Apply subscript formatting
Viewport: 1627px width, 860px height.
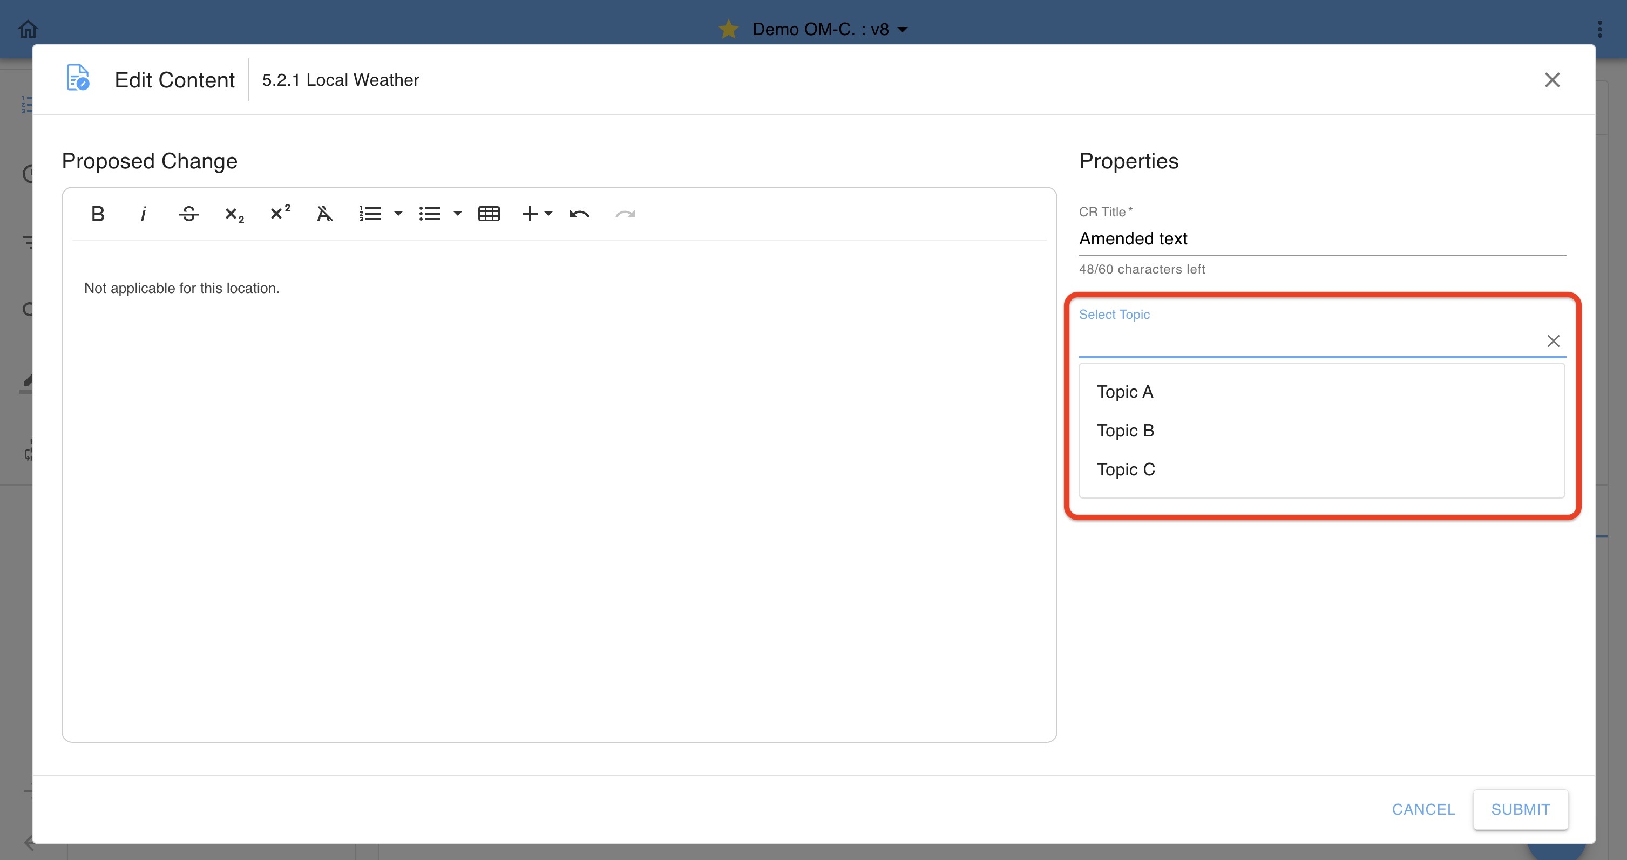pos(234,214)
